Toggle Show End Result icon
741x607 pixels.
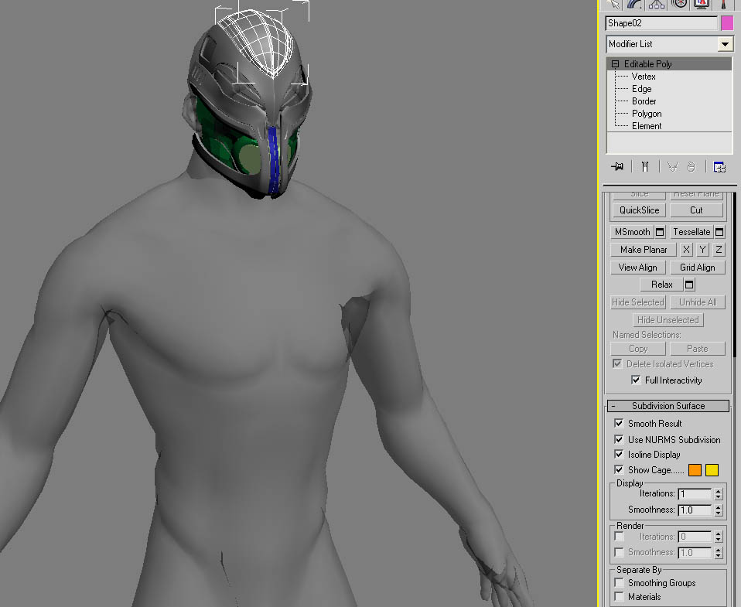(645, 167)
